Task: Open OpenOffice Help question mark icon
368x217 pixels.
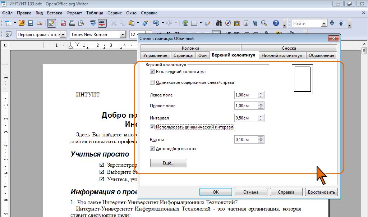Action: (x=276, y=23)
